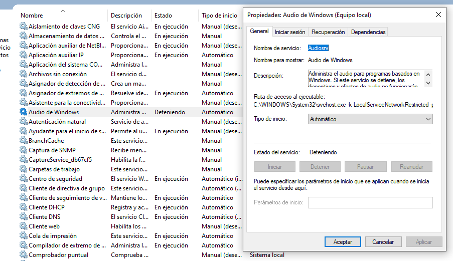Select gear icon for Asistente para la conectividad
Screen dimensions: 453x261
click(x=24, y=102)
